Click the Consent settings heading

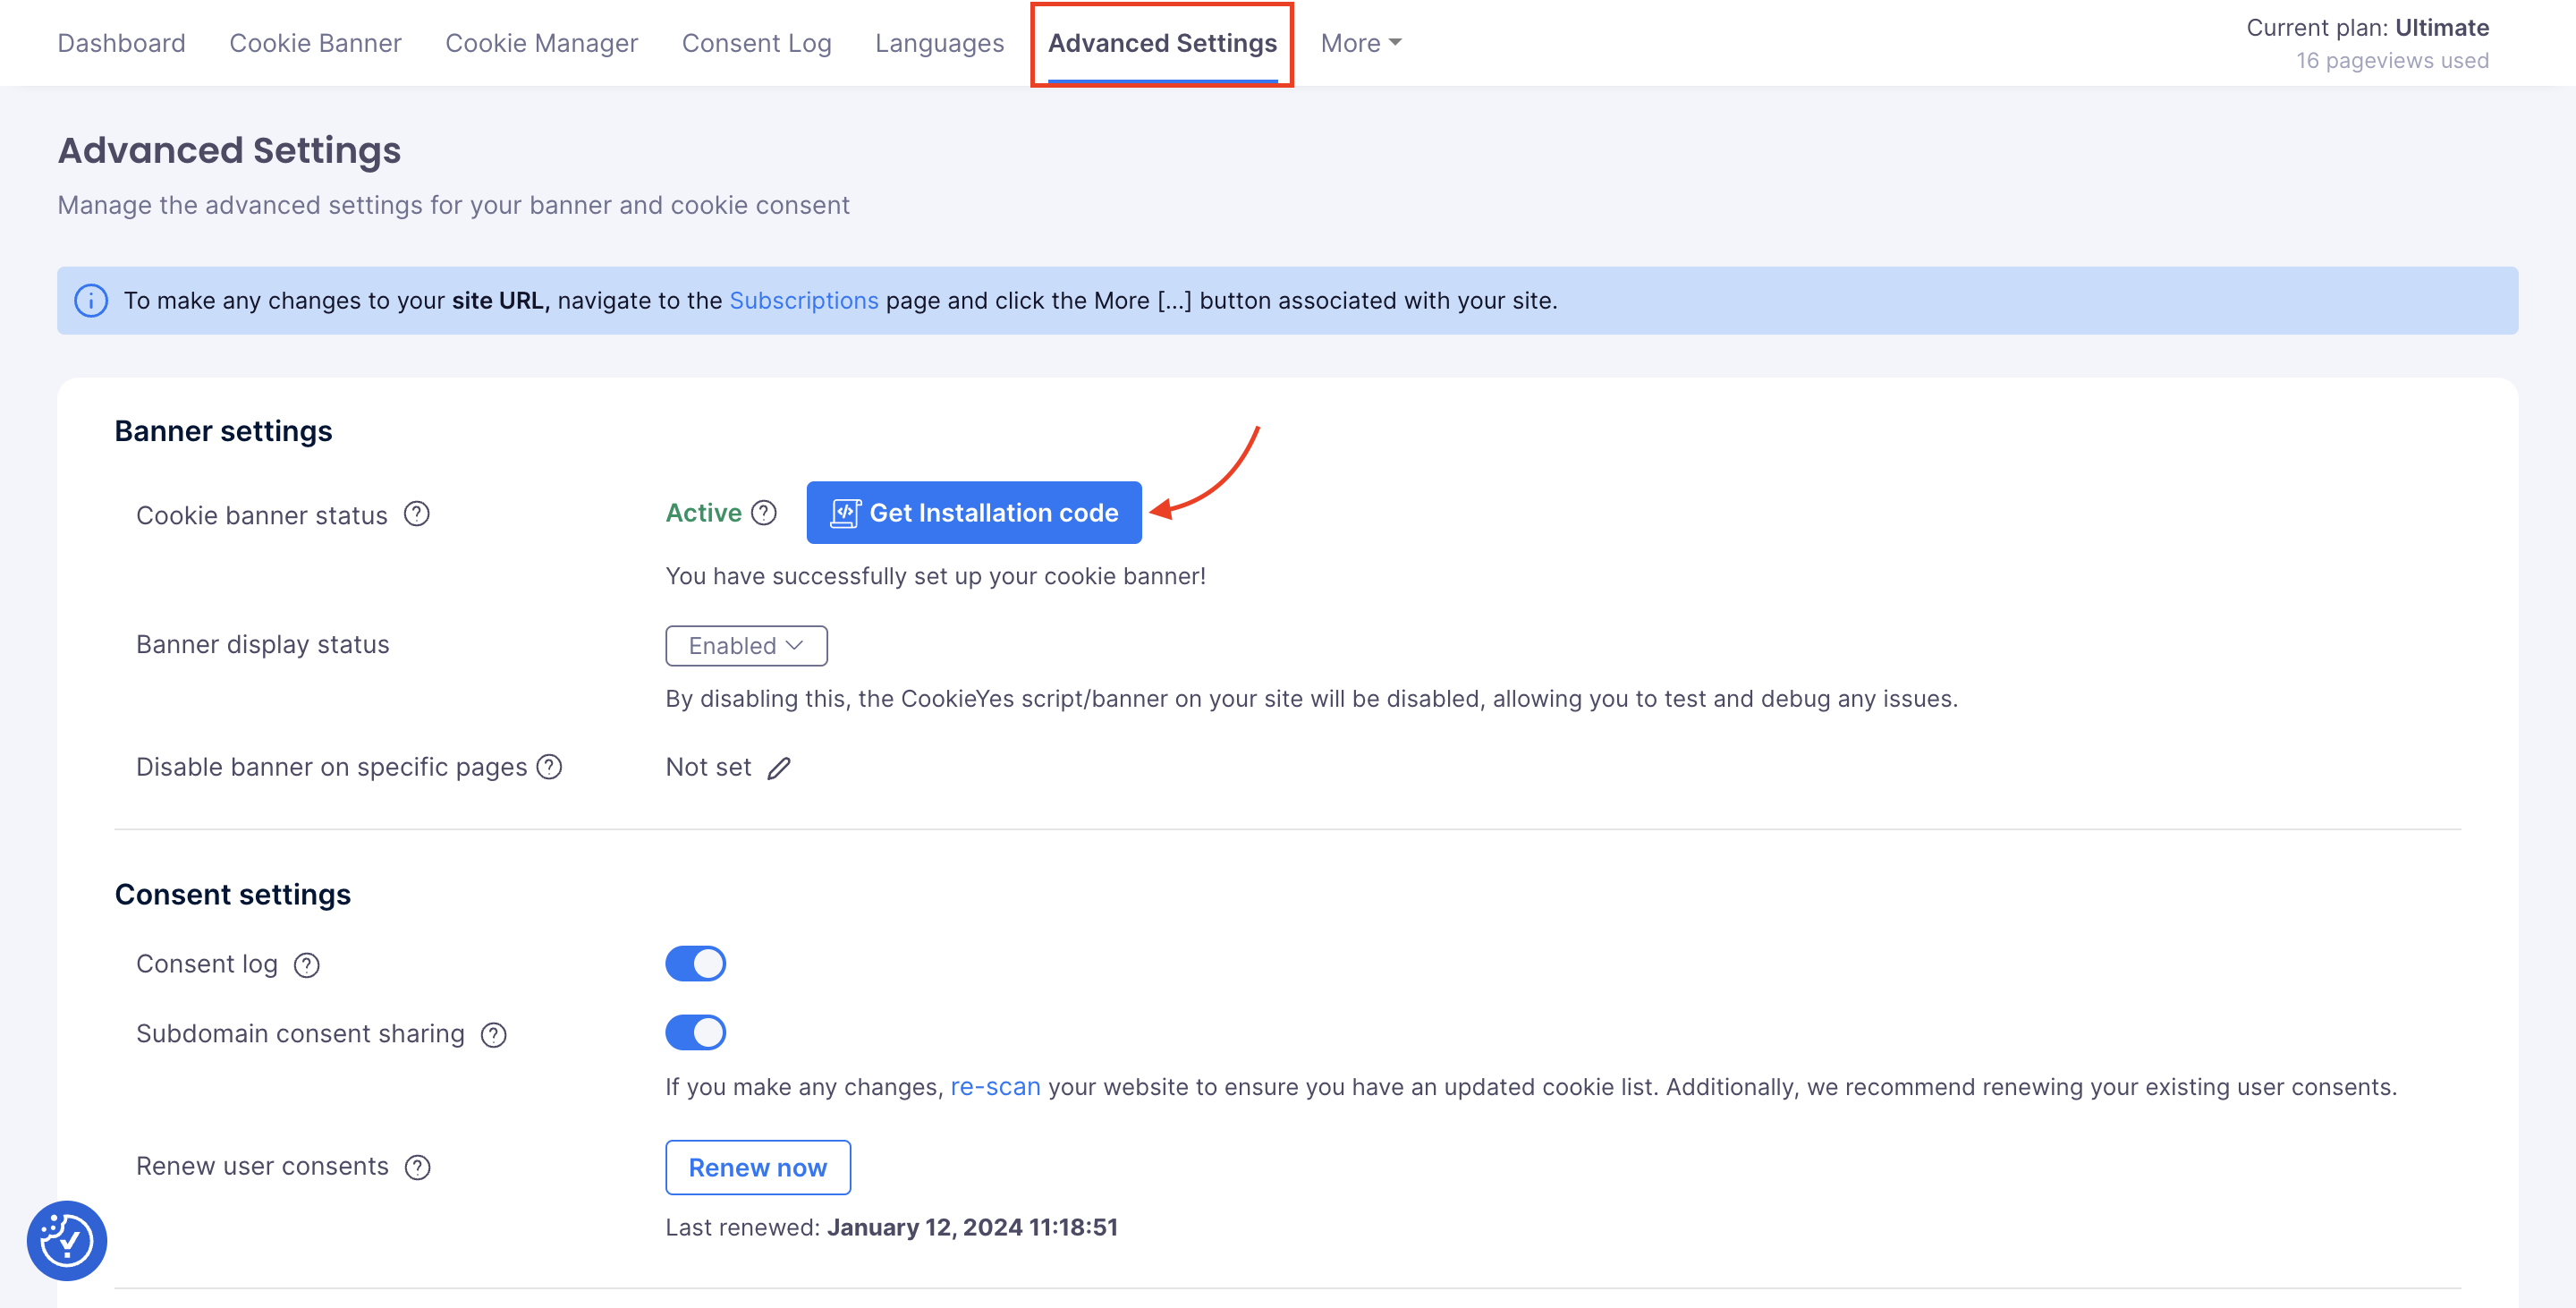click(x=233, y=894)
